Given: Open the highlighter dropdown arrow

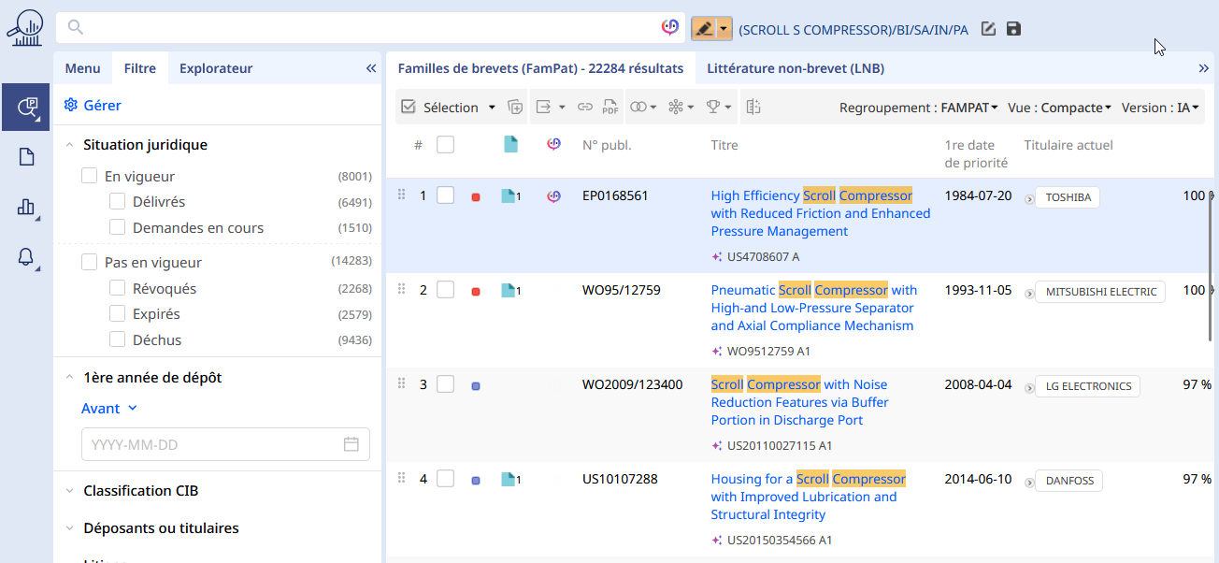Looking at the screenshot, I should pos(724,29).
